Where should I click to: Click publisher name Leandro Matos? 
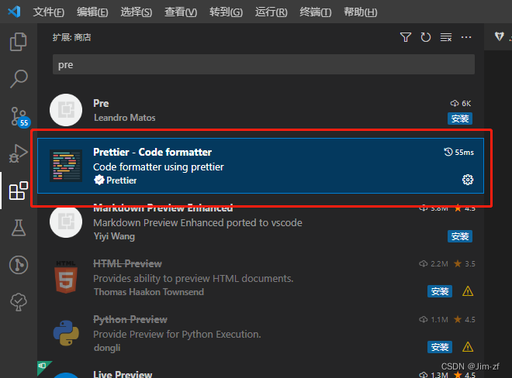(124, 118)
